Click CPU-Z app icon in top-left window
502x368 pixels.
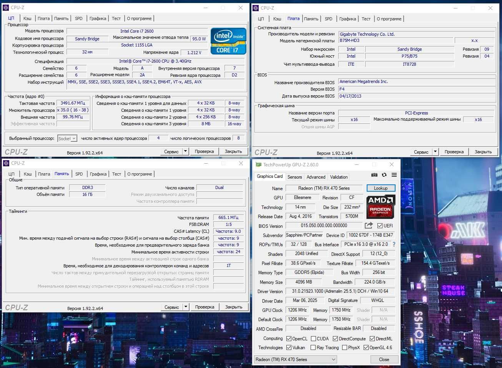pyautogui.click(x=6, y=7)
